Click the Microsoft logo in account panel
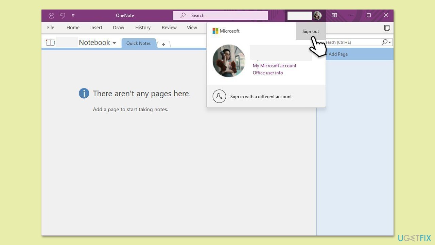Image resolution: width=435 pixels, height=245 pixels. 226,31
